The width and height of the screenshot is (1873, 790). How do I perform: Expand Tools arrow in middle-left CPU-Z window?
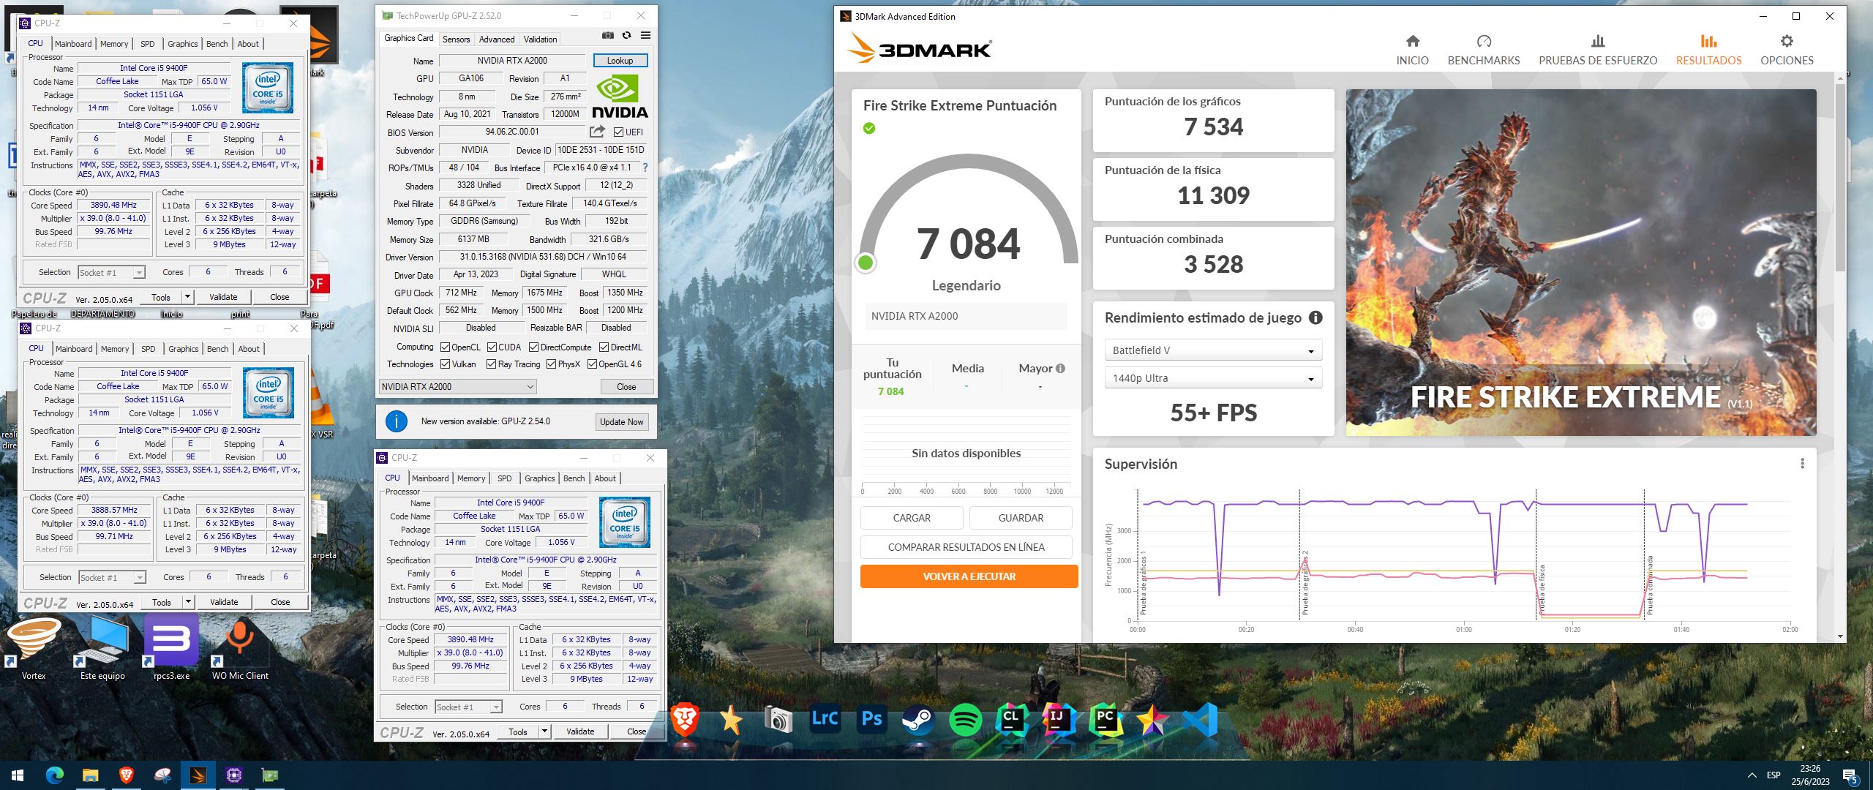[189, 602]
